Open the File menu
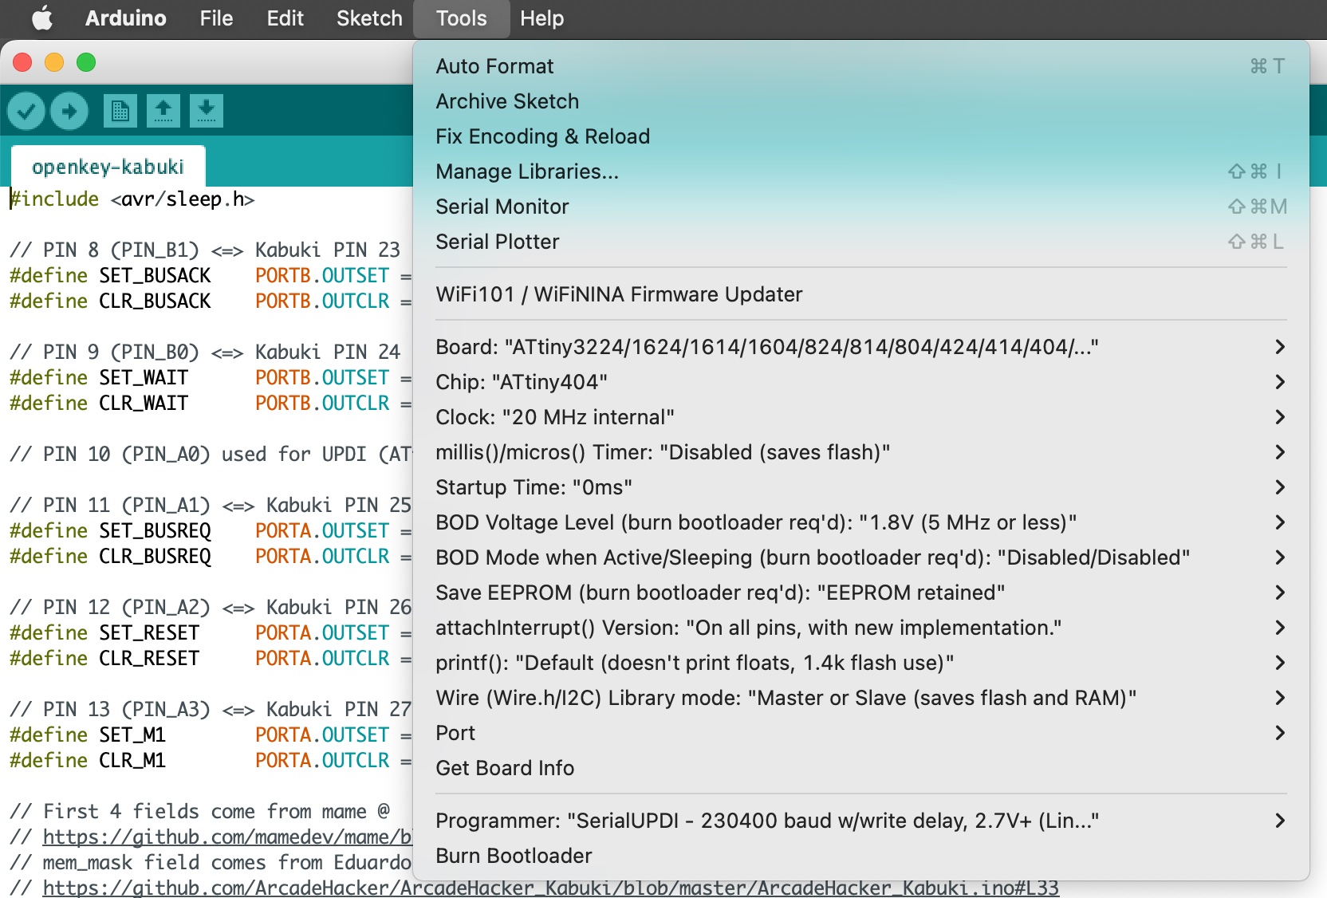This screenshot has width=1327, height=898. (216, 18)
